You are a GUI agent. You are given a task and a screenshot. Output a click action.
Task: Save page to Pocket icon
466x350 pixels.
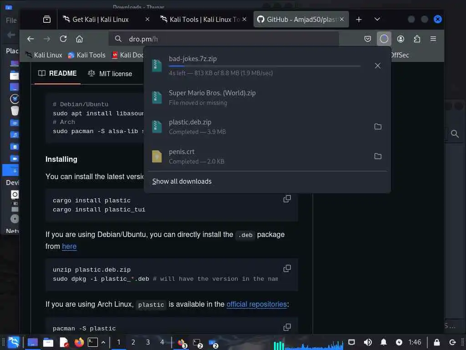click(368, 39)
